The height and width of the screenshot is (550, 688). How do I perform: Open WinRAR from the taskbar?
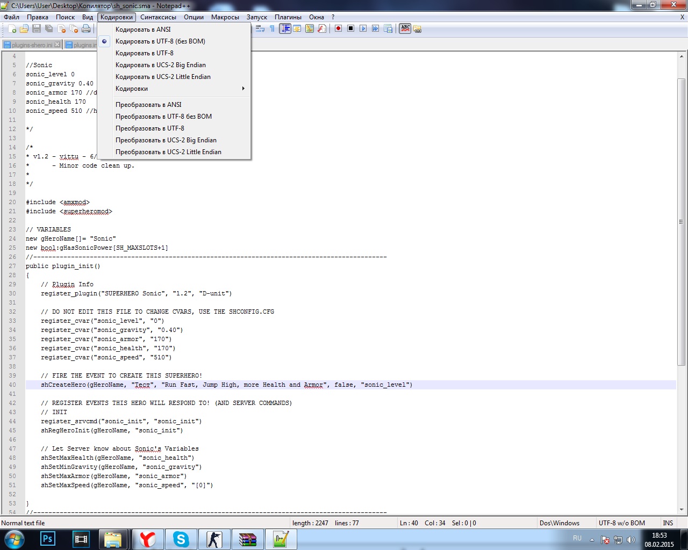coord(248,539)
